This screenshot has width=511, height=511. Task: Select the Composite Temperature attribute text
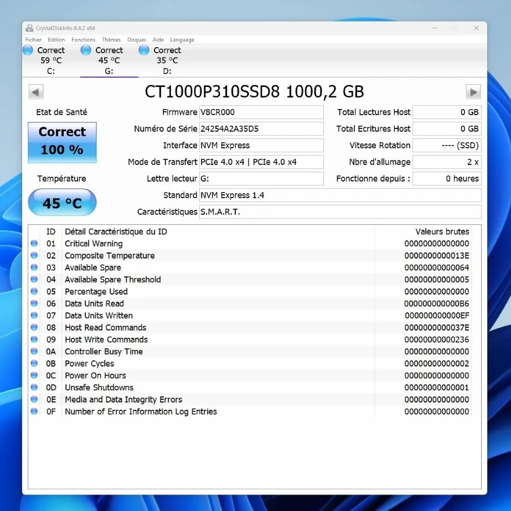[x=110, y=256]
